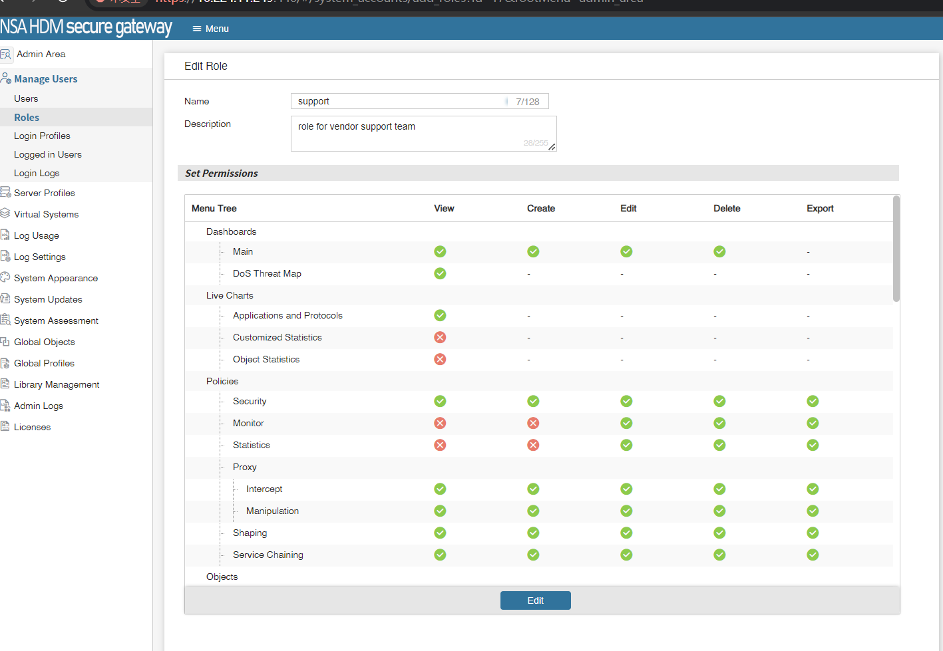
Task: Click the Server Profiles icon
Action: click(5, 193)
